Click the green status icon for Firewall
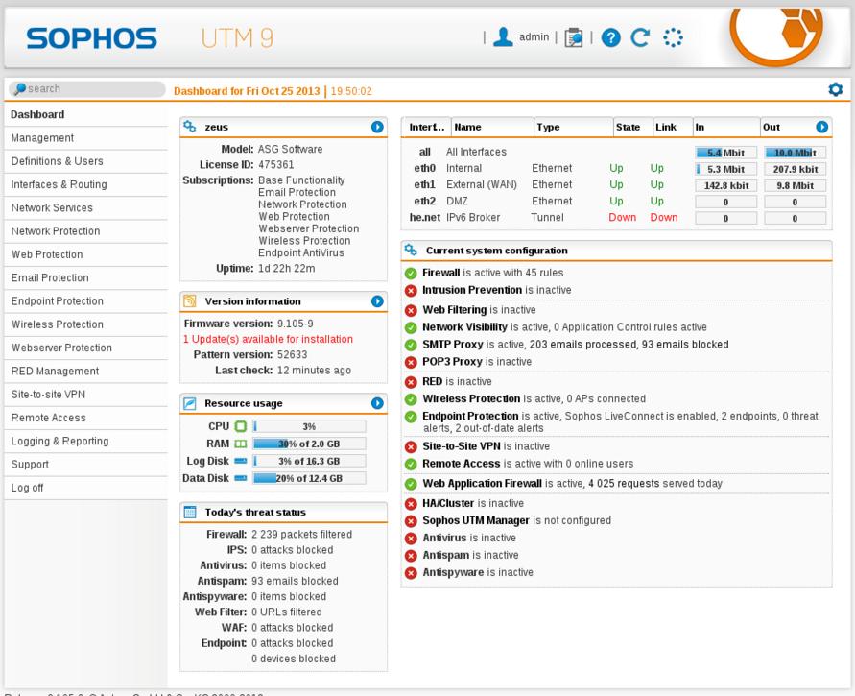 click(x=411, y=274)
